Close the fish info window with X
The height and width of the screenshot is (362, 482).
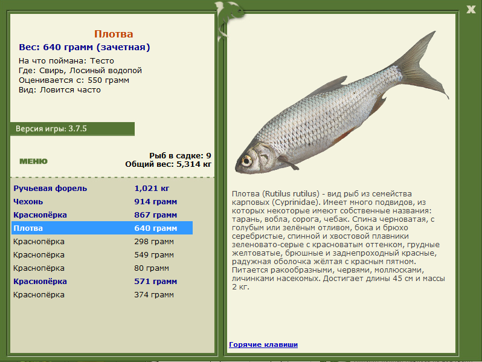(471, 9)
